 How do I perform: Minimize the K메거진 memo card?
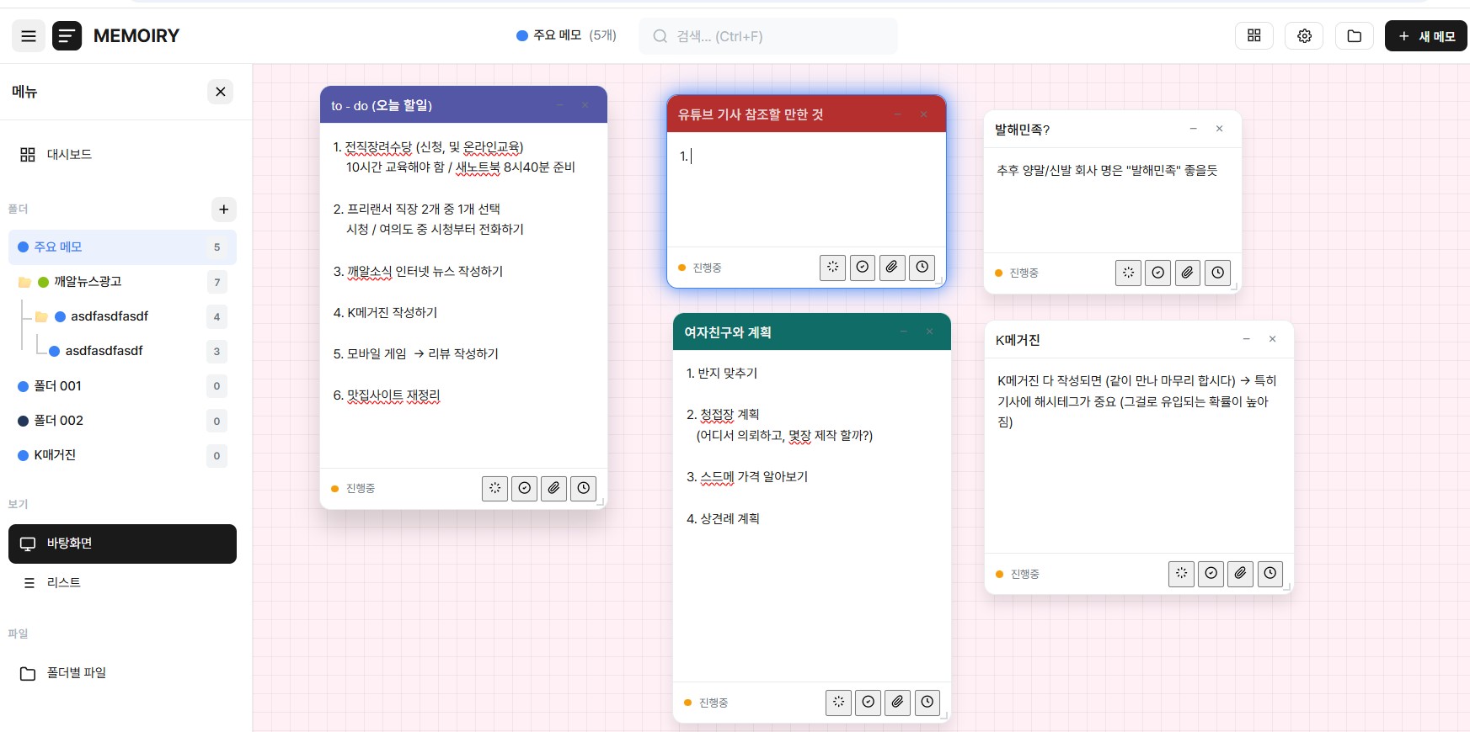1246,339
